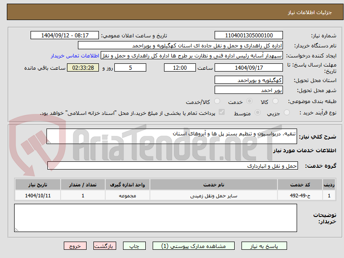Click the نام خدمت column header
The image size is (344, 258).
point(214,185)
